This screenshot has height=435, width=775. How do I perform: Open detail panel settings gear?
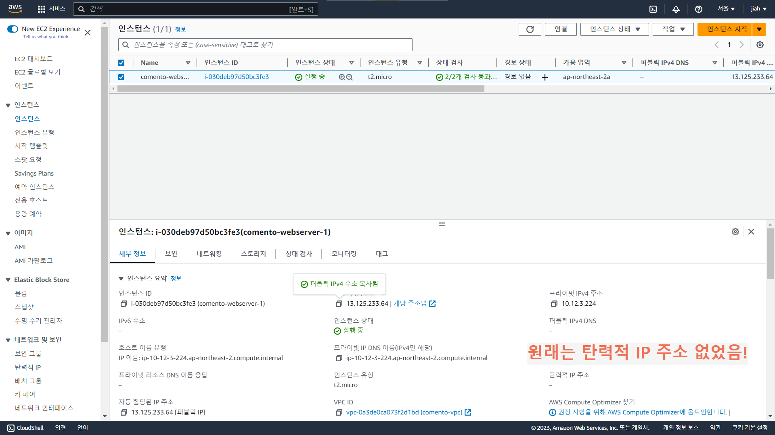[735, 232]
